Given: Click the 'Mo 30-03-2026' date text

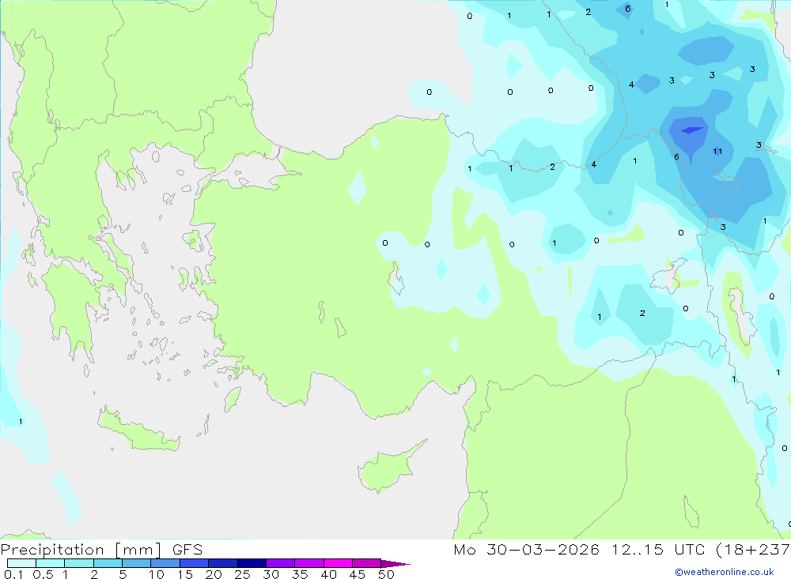Looking at the screenshot, I should (526, 549).
